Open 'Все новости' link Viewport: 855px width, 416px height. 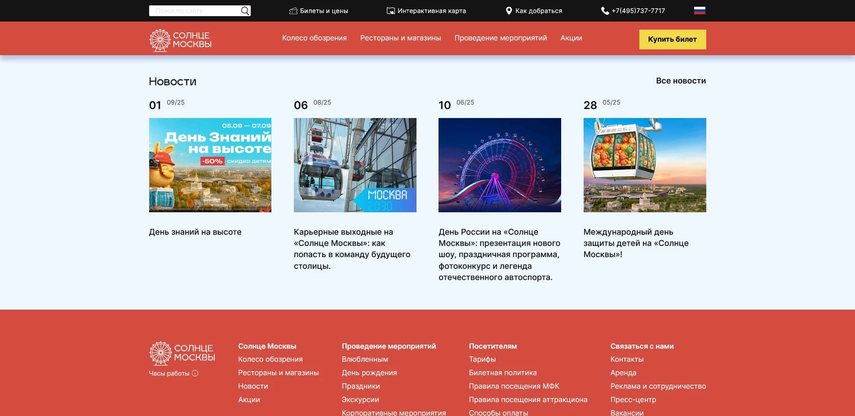pos(681,81)
